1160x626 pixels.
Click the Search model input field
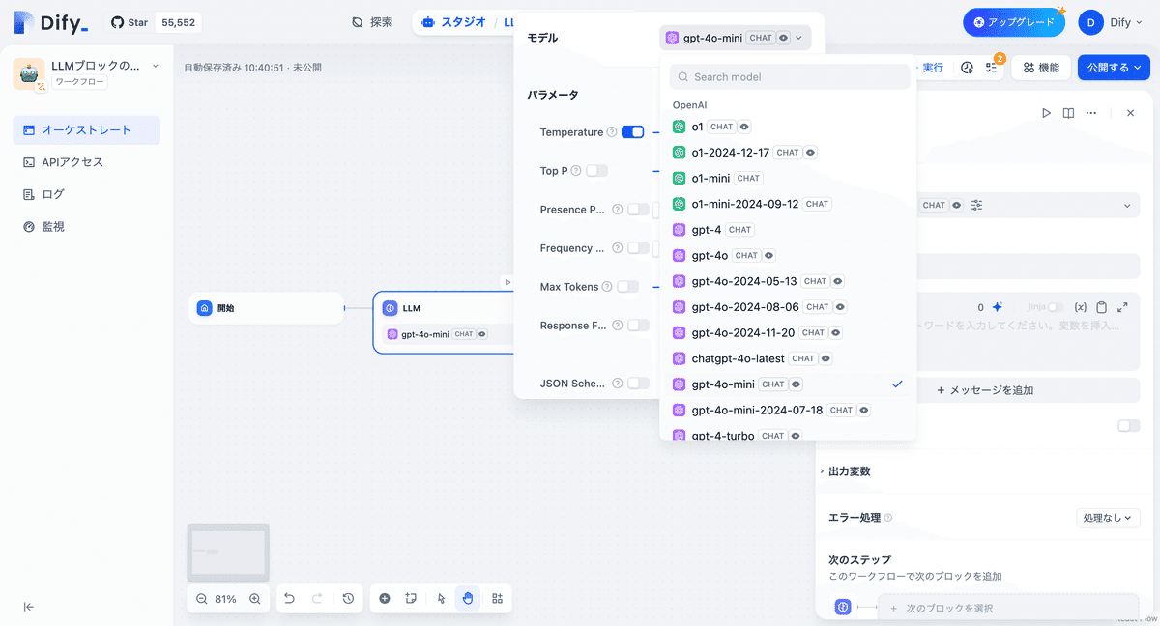tap(788, 74)
